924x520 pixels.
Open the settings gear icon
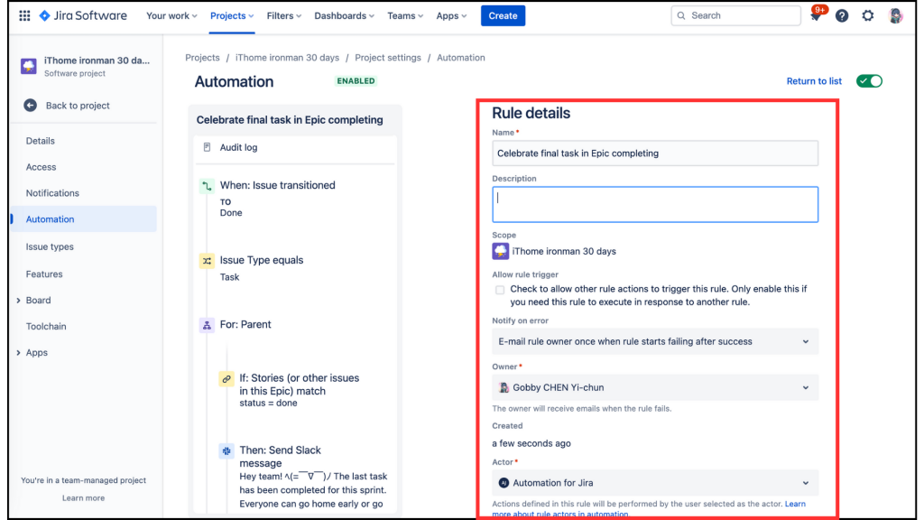pos(867,16)
